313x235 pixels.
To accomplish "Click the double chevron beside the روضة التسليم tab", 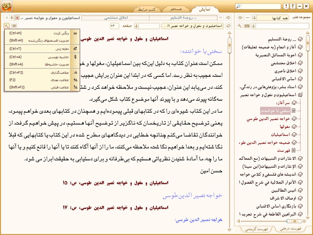I will pyautogui.click(x=221, y=18).
